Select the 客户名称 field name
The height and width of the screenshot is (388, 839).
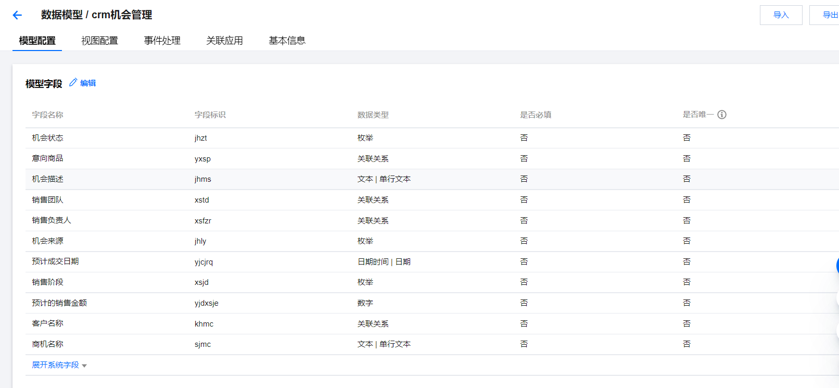pyautogui.click(x=47, y=323)
